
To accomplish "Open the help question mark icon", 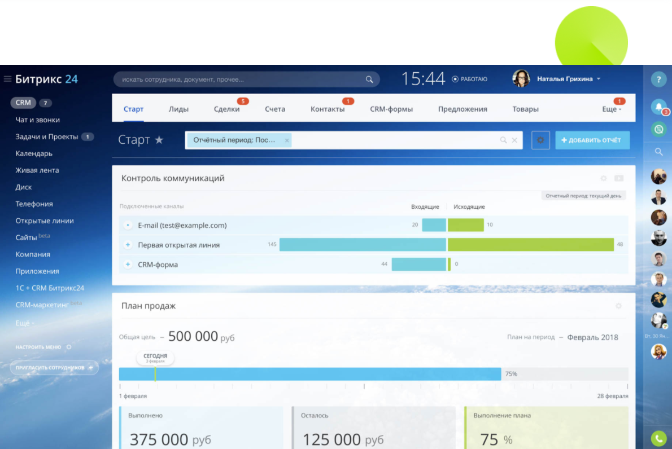I will pyautogui.click(x=658, y=79).
